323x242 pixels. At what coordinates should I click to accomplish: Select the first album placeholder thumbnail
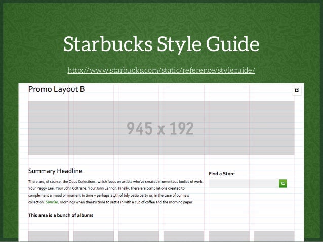[49, 236]
